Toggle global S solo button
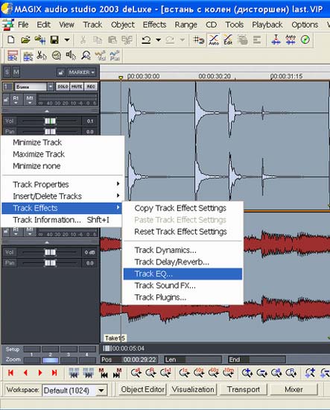The image size is (330, 410). (7, 72)
